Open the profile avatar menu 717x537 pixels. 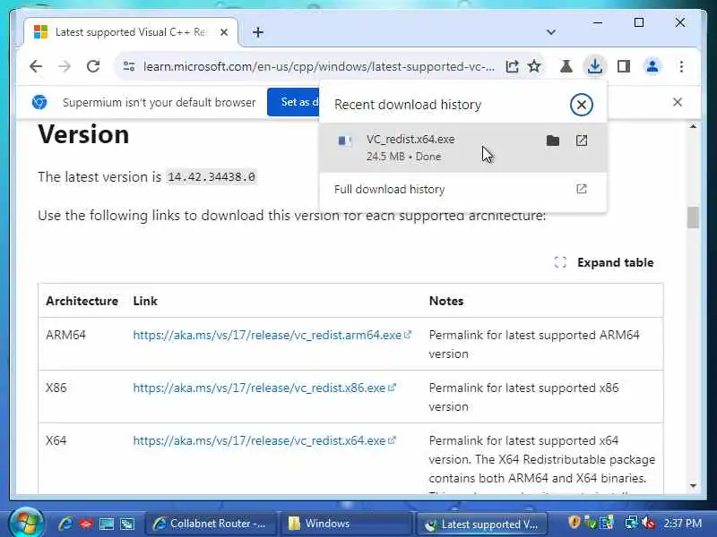652,66
